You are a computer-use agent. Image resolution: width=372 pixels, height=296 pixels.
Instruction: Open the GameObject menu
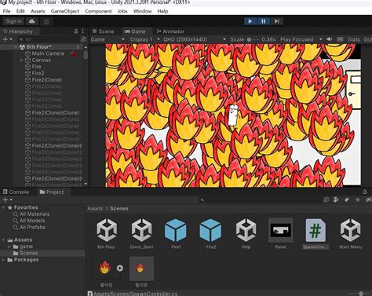65,11
